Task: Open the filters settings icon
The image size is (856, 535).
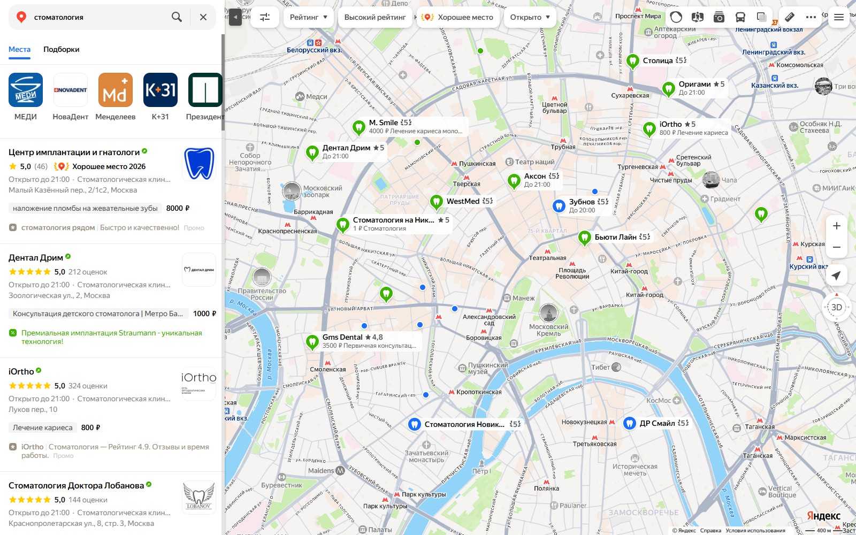Action: [x=265, y=17]
